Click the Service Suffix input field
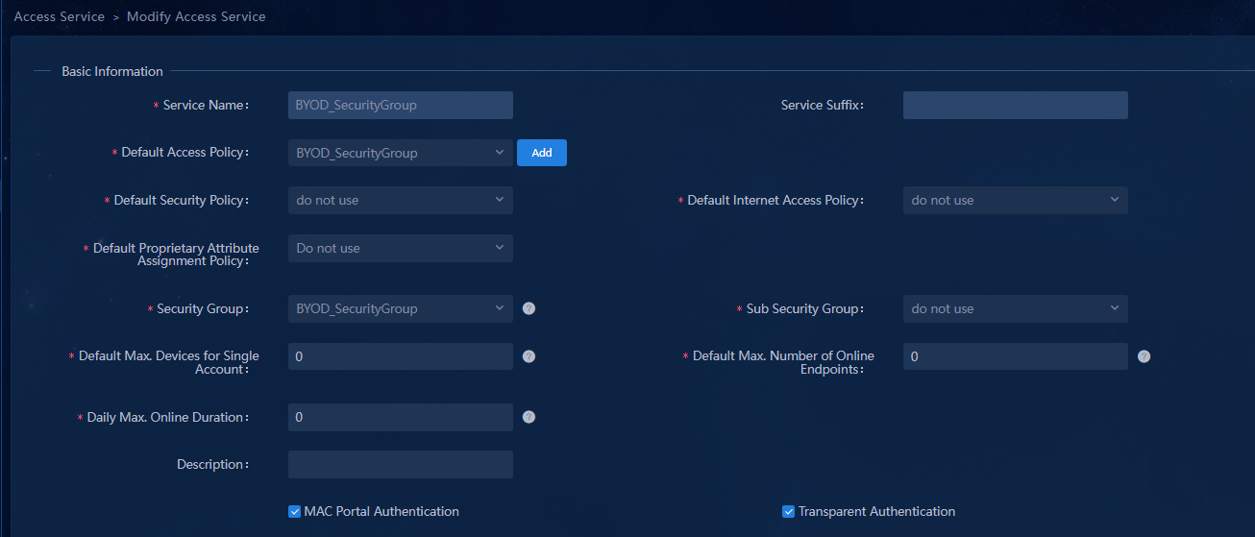 (x=1016, y=105)
